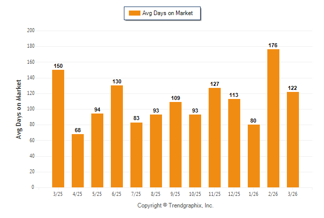Click the 3/26 bar valued 122

pos(293,140)
